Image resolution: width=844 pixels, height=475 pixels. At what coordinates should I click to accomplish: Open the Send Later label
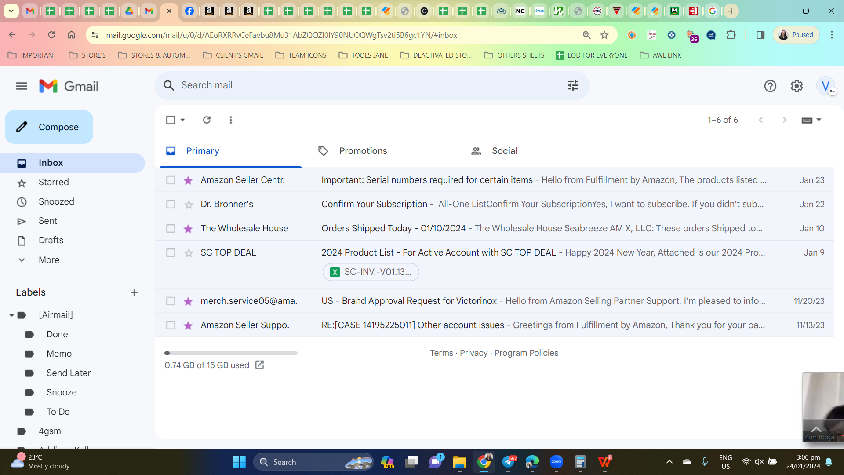pyautogui.click(x=69, y=373)
